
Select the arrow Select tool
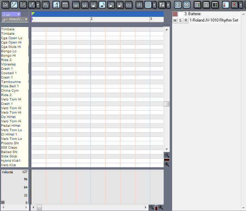coord(5,5)
